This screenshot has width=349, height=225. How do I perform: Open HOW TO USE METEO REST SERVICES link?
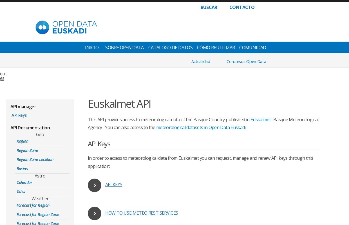click(142, 213)
